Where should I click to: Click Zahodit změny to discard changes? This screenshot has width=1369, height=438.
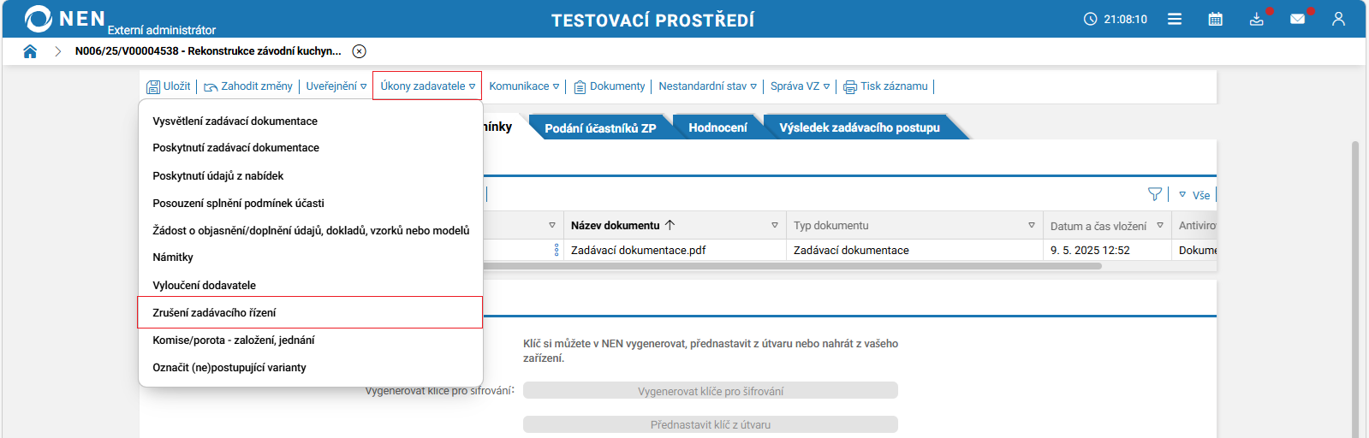[x=248, y=86]
